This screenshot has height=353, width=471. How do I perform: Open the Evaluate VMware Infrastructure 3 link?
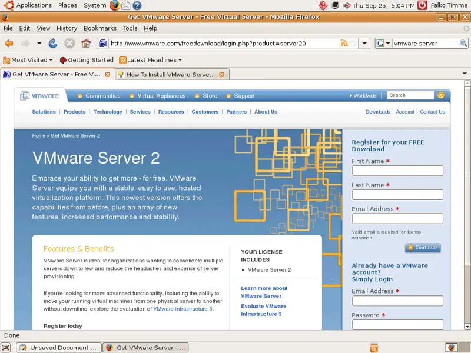click(263, 310)
